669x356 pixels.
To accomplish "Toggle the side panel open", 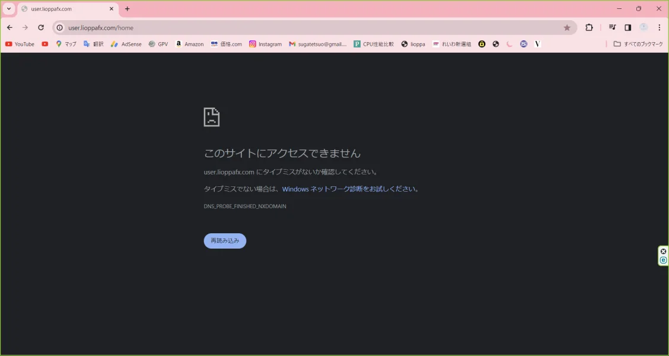I will click(628, 27).
